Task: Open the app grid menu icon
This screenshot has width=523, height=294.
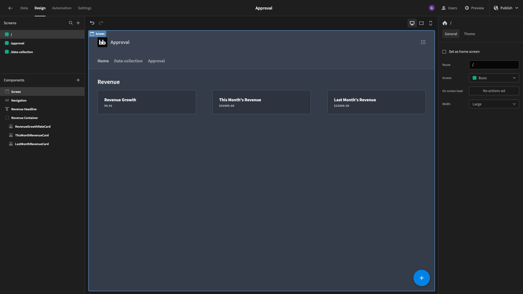Action: point(423,42)
